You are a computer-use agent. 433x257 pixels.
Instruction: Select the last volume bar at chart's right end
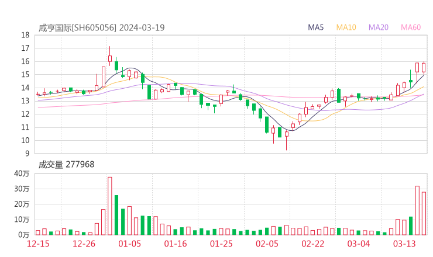(424, 213)
